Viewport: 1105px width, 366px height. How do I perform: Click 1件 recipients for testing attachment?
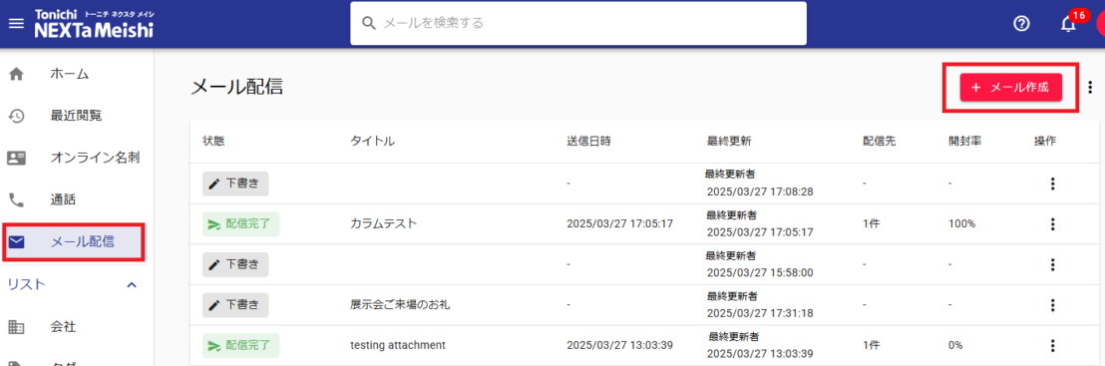point(871,345)
